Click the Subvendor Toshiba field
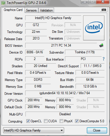The image size is (110, 136). tap(85, 52)
